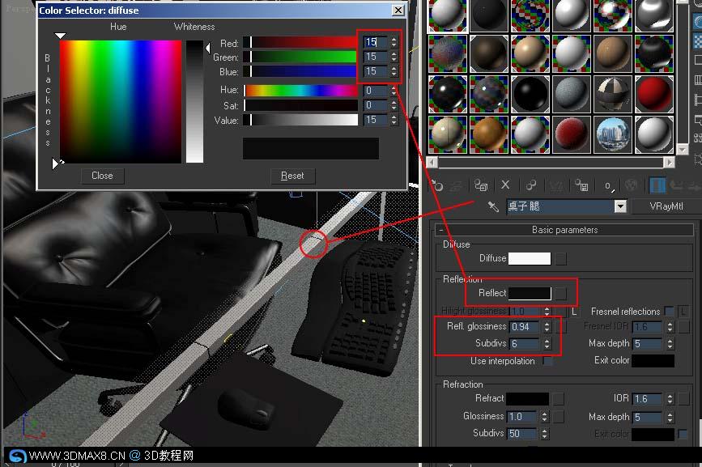Toggle Backlight icon in side strip

pyautogui.click(x=697, y=21)
